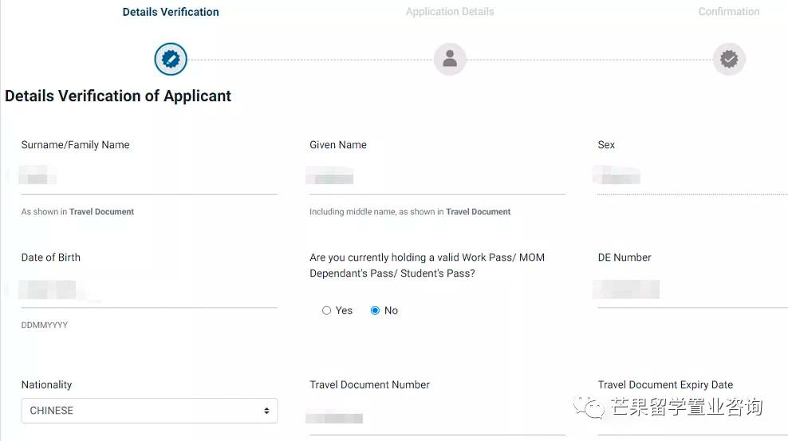Open the Sex selection field
The height and width of the screenshot is (441, 788).
(x=692, y=177)
